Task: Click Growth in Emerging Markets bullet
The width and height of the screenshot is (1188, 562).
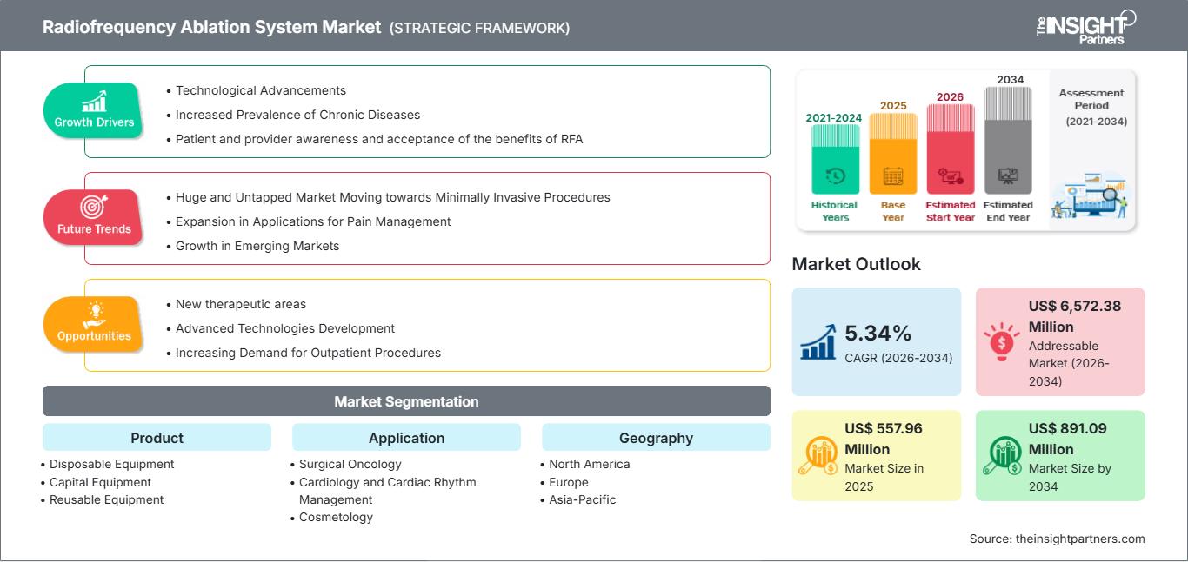Action: point(257,246)
